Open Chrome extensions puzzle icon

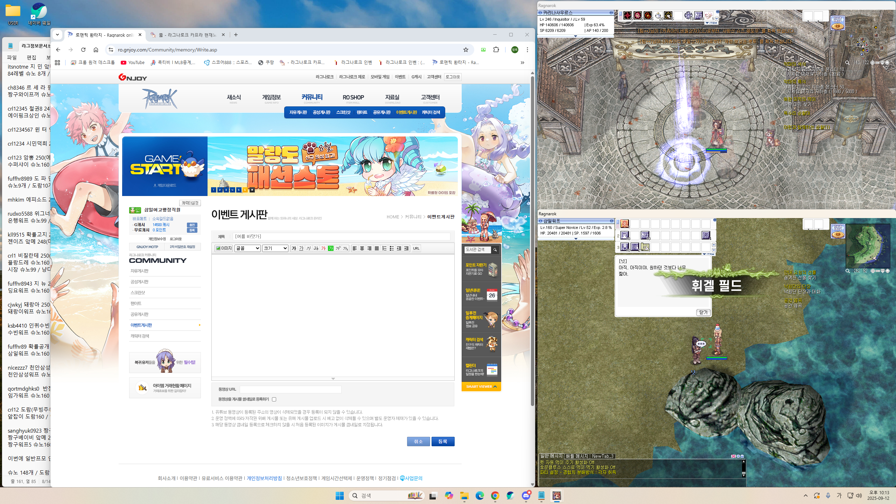(496, 50)
